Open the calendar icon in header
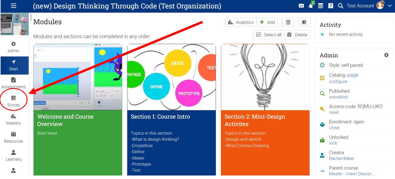This screenshot has height=179, width=395. (321, 6)
